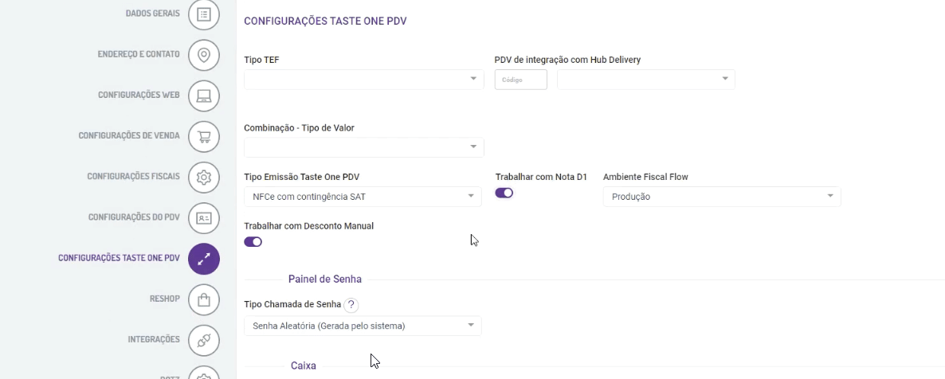Select Reshop shopping bag icon
Image resolution: width=945 pixels, height=379 pixels.
(x=204, y=299)
